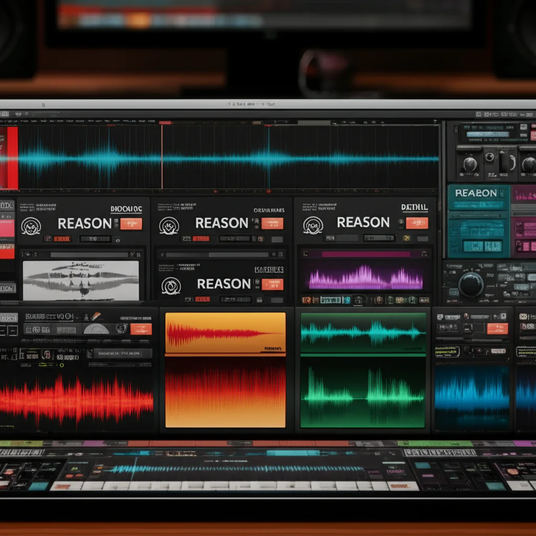536x536 pixels.
Task: Select the green track segment at the bottom strip's left end
Action: pos(21,444)
